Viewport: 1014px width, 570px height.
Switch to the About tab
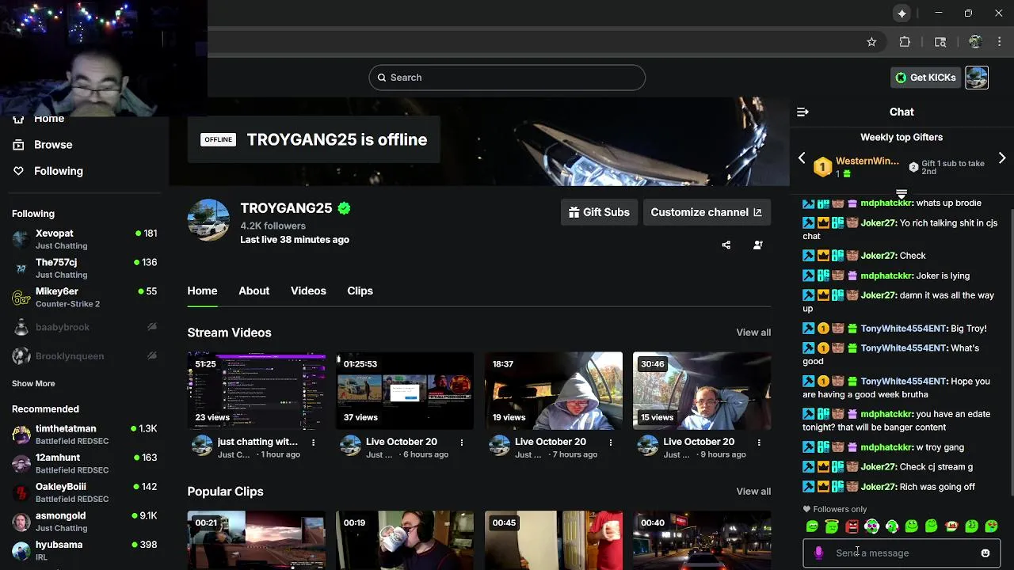(x=254, y=291)
